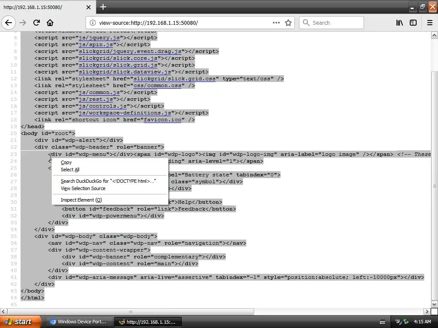This screenshot has height=328, width=438.
Task: Open the Windows start menu
Action: 21,322
